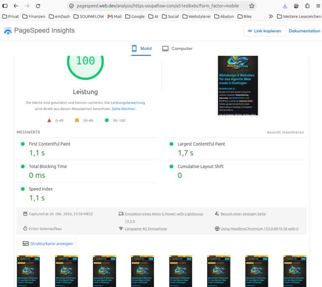This screenshot has width=322, height=287.
Task: Click the browser back arrow
Action: pyautogui.click(x=16, y=6)
